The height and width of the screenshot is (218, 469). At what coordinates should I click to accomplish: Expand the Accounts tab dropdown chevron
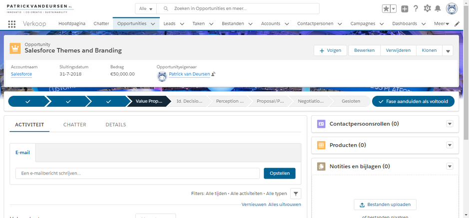pos(287,24)
